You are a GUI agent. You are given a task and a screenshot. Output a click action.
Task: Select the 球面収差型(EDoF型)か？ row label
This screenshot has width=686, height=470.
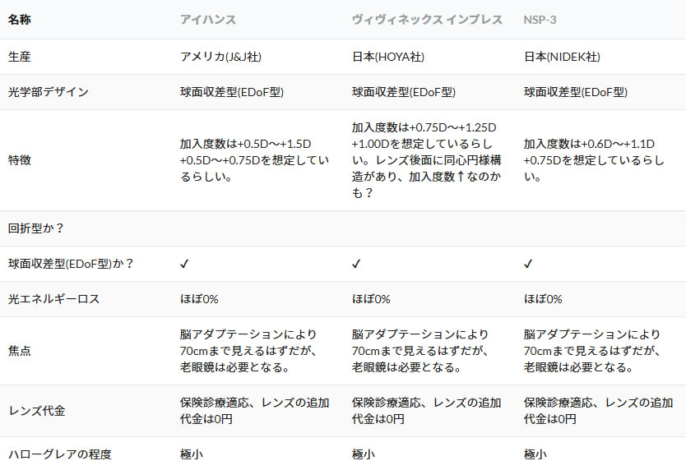[72, 264]
